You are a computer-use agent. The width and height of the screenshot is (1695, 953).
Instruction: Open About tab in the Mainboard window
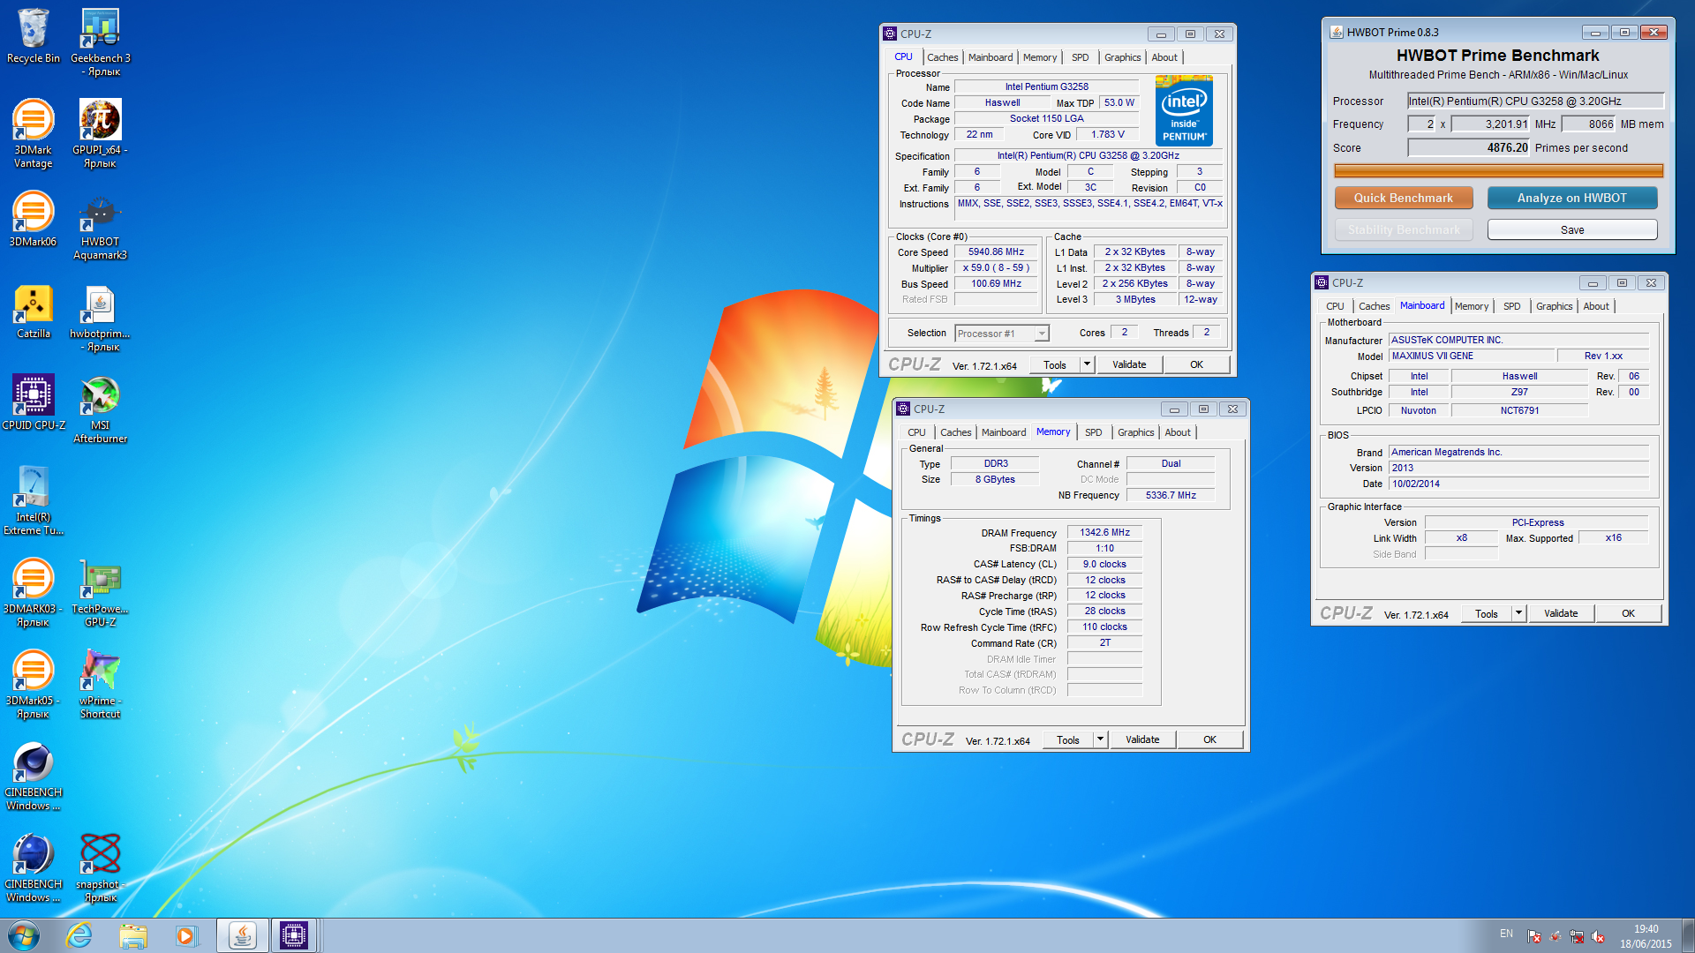pyautogui.click(x=1596, y=306)
